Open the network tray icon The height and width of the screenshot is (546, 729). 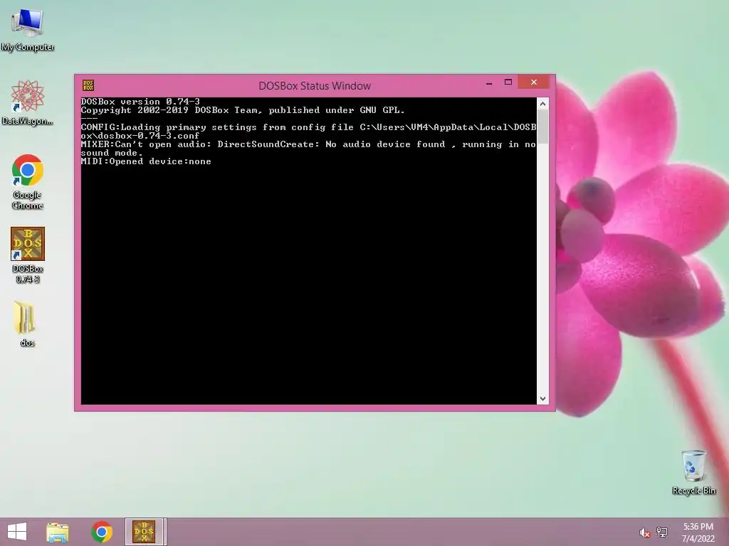pyautogui.click(x=662, y=532)
